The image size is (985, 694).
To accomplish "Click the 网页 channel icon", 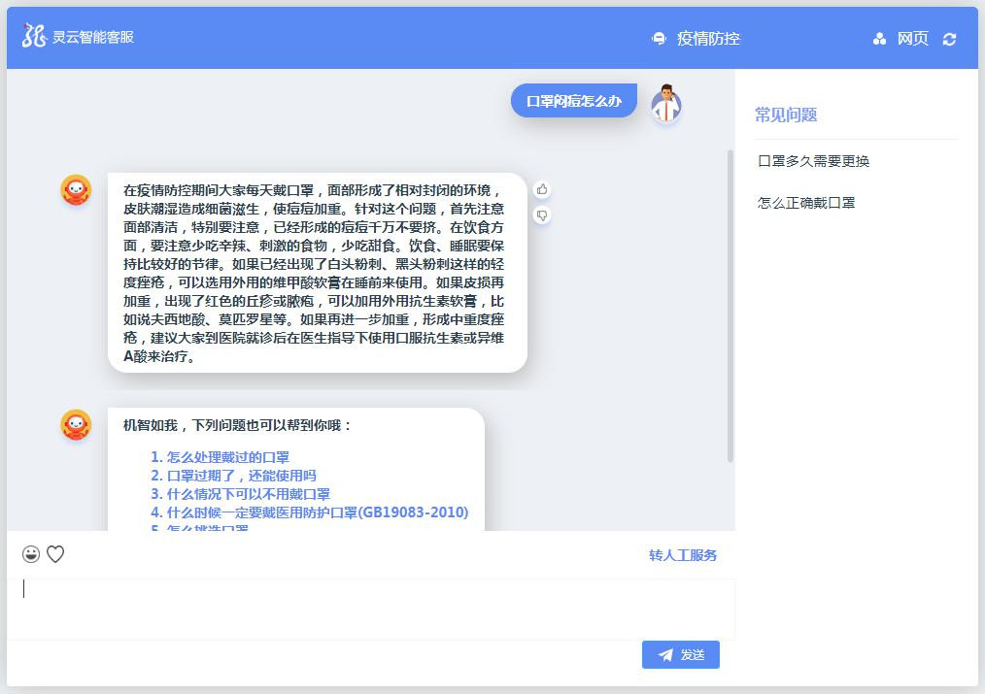I will (879, 39).
